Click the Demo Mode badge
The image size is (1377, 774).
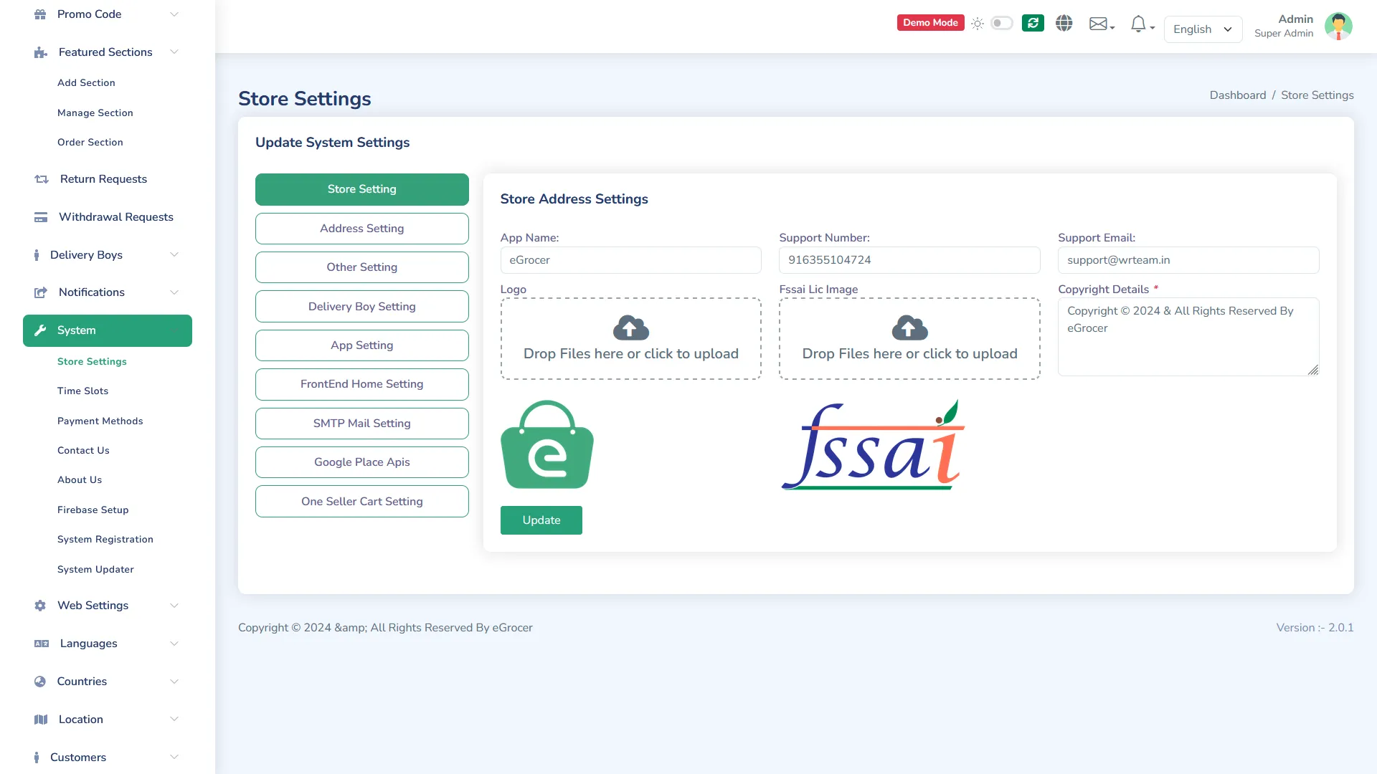click(x=930, y=23)
